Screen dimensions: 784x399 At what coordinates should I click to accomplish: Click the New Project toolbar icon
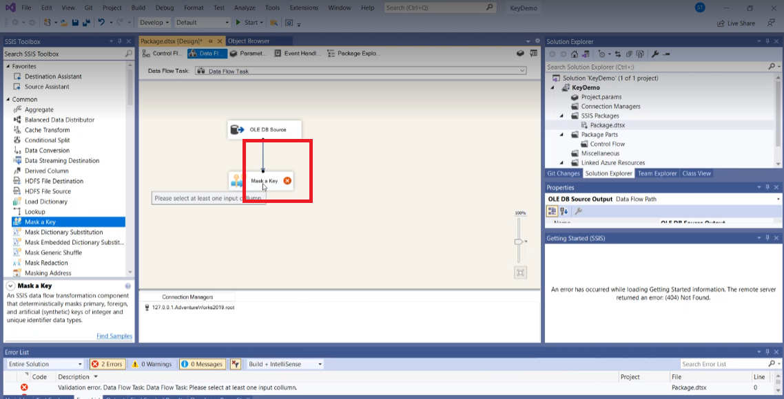[x=47, y=23]
